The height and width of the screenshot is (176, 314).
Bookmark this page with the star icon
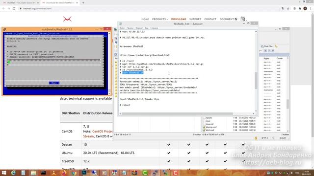[x=288, y=9]
